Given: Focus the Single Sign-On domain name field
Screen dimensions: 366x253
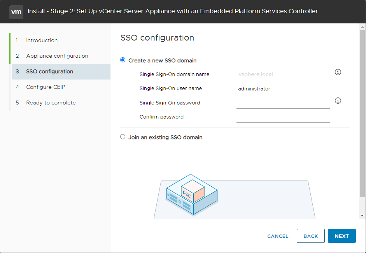Looking at the screenshot, I should pyautogui.click(x=283, y=74).
